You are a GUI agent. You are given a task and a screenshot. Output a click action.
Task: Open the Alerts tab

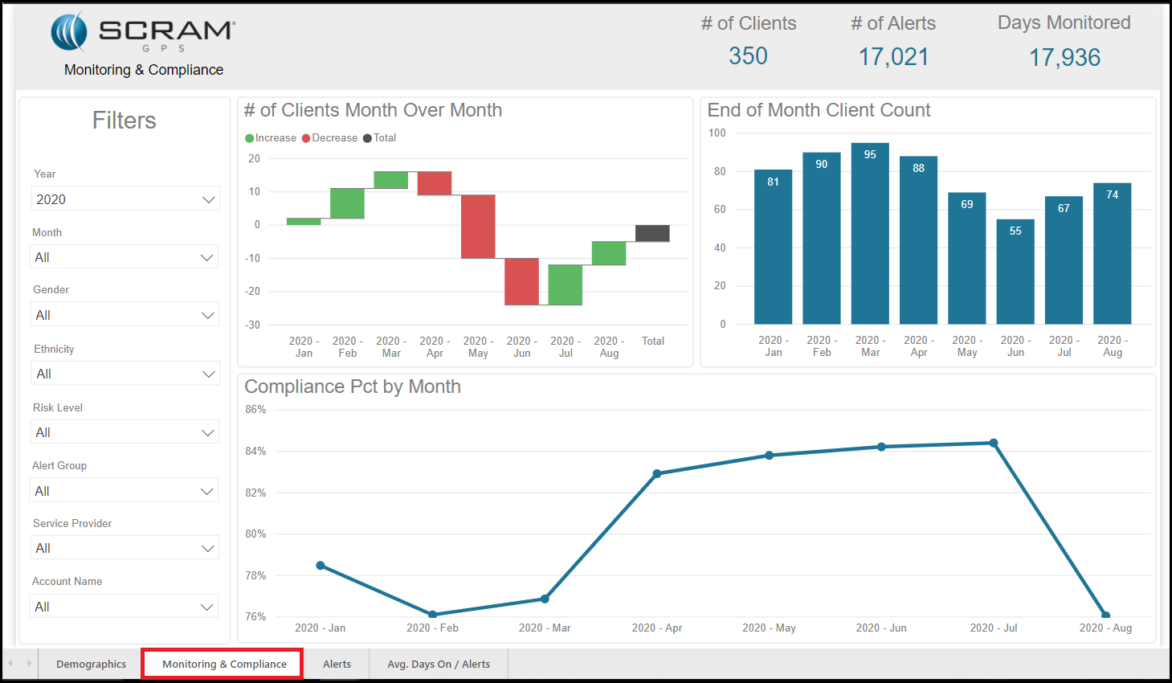(337, 664)
